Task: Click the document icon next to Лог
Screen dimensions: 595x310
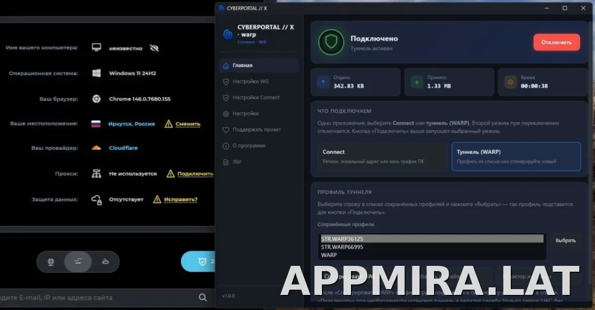Action: pyautogui.click(x=226, y=162)
